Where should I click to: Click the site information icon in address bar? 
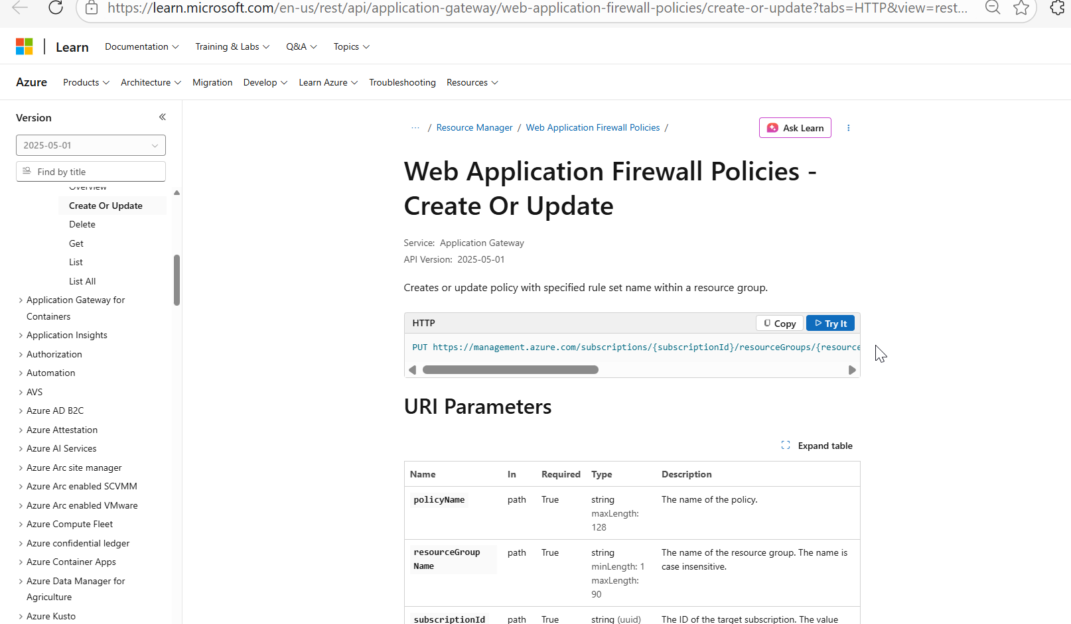[x=92, y=8]
